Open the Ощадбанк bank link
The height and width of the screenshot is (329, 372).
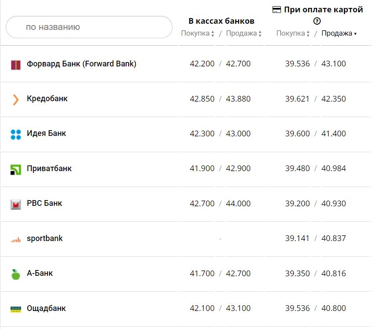point(46,308)
